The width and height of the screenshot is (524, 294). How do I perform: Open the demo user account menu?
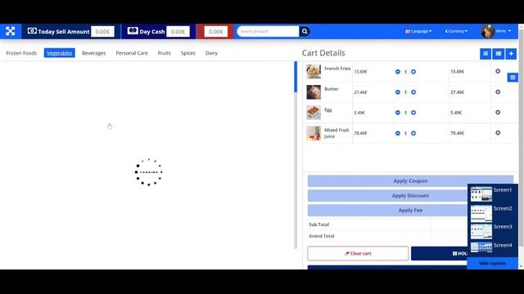tap(503, 31)
